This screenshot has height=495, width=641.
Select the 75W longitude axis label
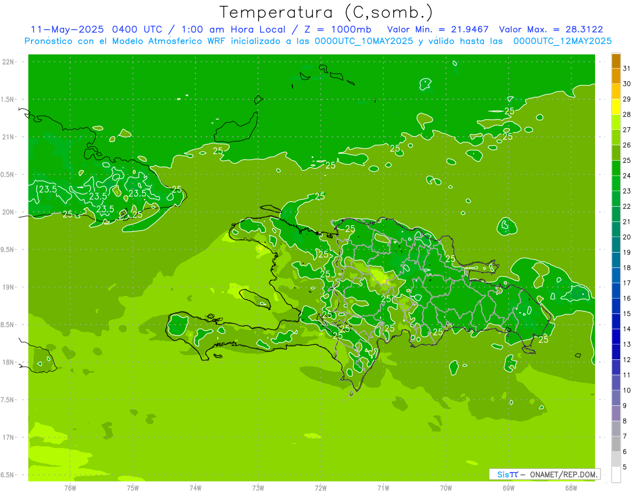pyautogui.click(x=133, y=488)
